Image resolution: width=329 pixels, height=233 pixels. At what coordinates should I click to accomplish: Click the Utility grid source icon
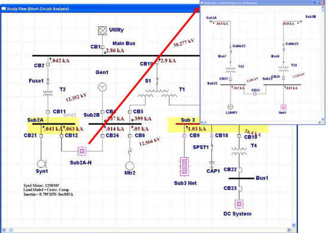(x=102, y=30)
